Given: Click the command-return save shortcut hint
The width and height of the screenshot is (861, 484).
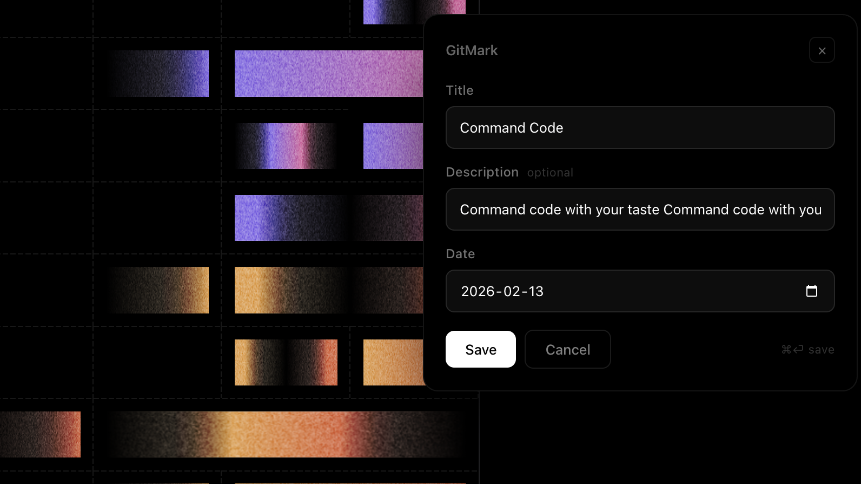Looking at the screenshot, I should coord(807,350).
